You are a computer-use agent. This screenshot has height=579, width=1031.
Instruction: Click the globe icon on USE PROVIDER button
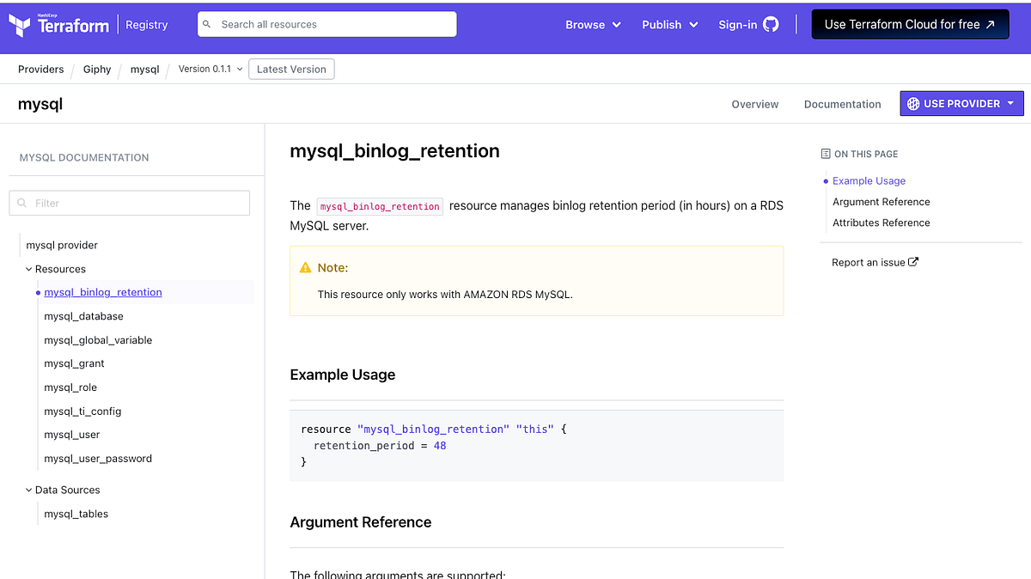pos(916,103)
